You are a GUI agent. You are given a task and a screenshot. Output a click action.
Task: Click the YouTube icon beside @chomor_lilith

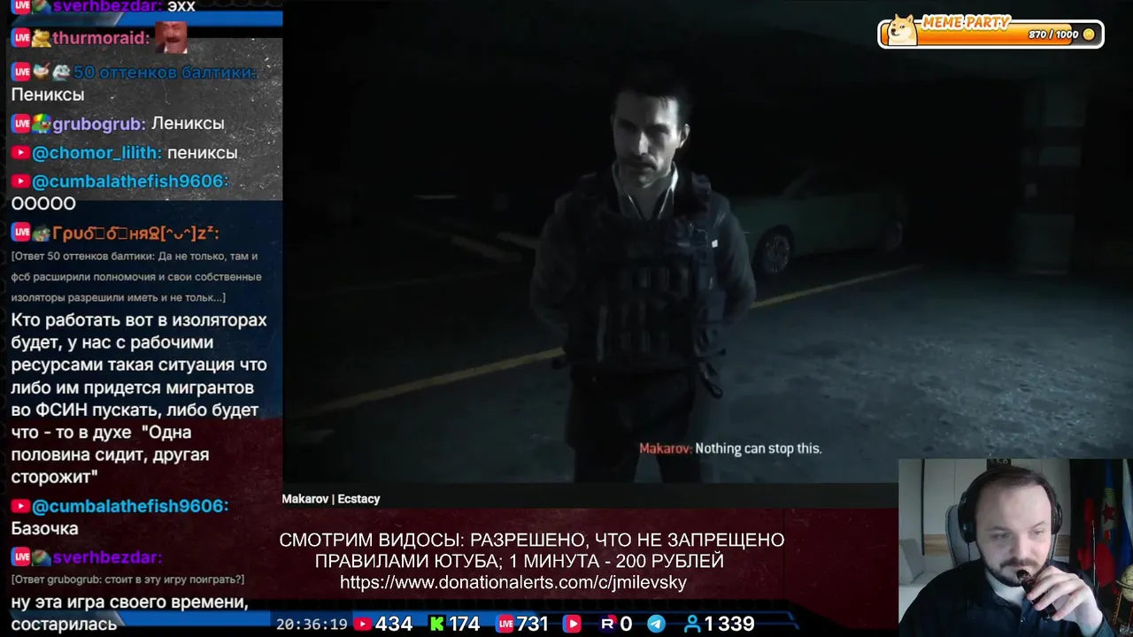tap(19, 153)
